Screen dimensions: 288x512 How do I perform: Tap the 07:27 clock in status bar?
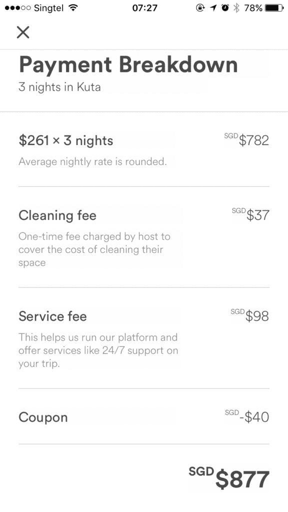coord(144,8)
